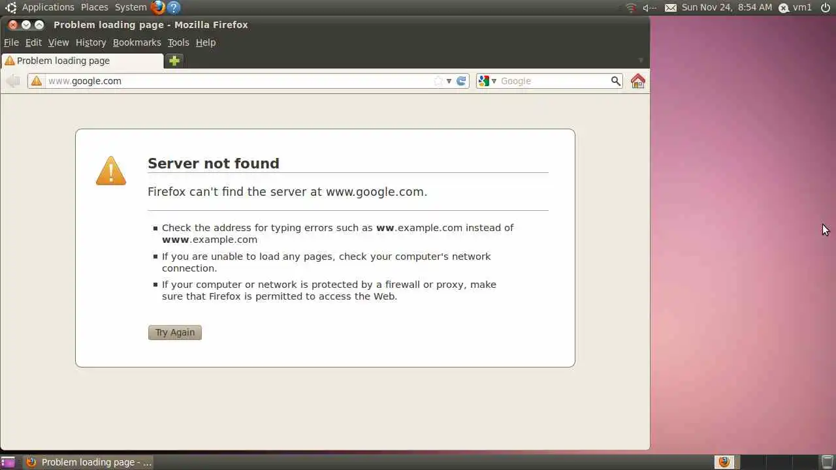Open the mail envelope messaging indicator
Viewport: 836px width, 470px height.
(x=671, y=8)
